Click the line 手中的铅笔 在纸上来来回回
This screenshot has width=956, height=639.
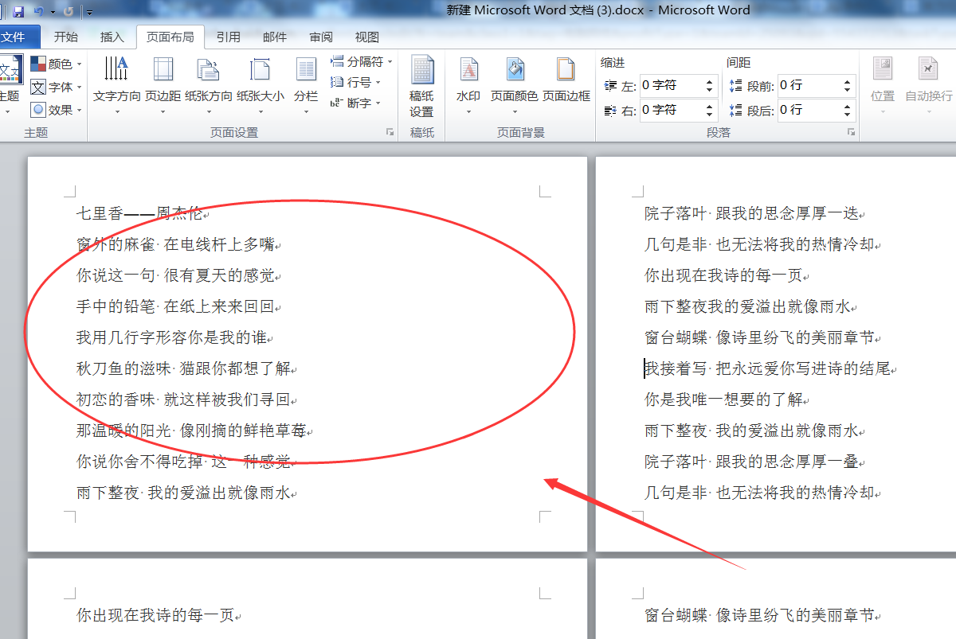(175, 306)
